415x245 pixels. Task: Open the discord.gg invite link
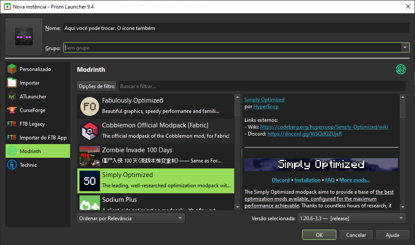coord(305,134)
